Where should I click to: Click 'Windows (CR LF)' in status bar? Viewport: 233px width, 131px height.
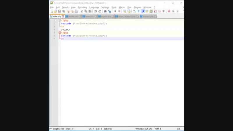tap(144, 129)
